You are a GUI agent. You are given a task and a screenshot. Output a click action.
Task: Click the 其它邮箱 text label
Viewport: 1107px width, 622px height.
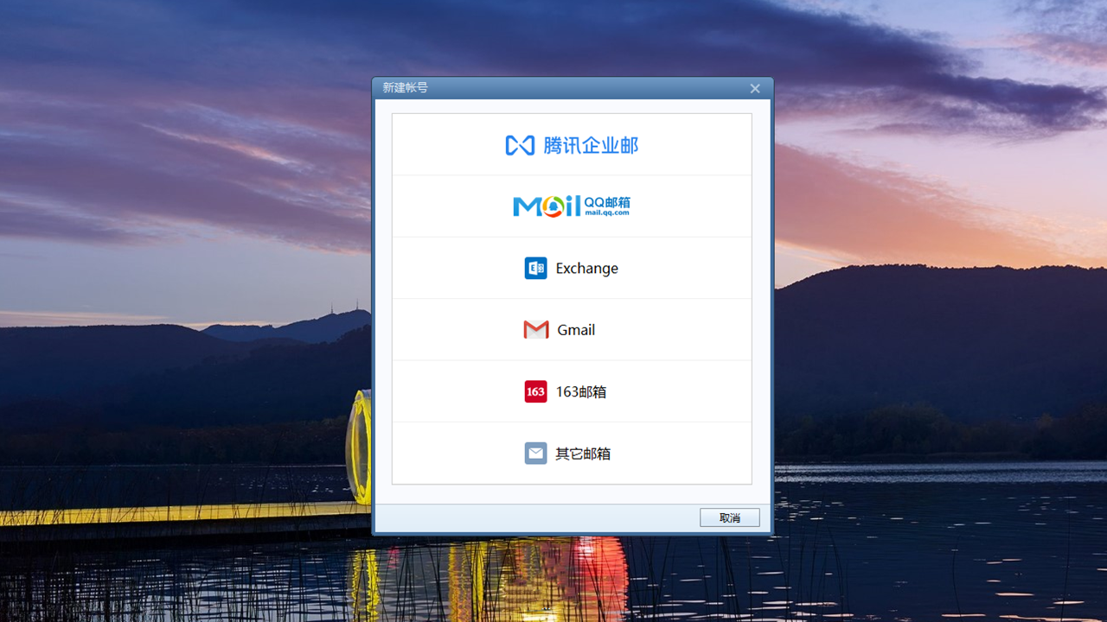[x=583, y=453]
